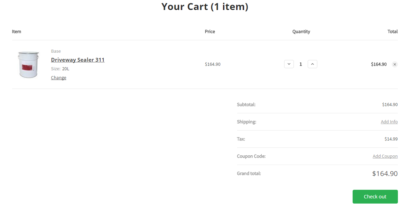
Task: Click the Item column header
Action: point(17,32)
